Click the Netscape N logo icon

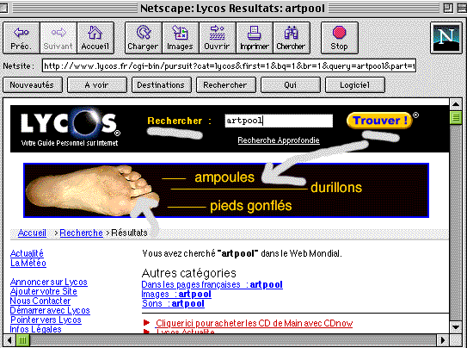[x=445, y=38]
